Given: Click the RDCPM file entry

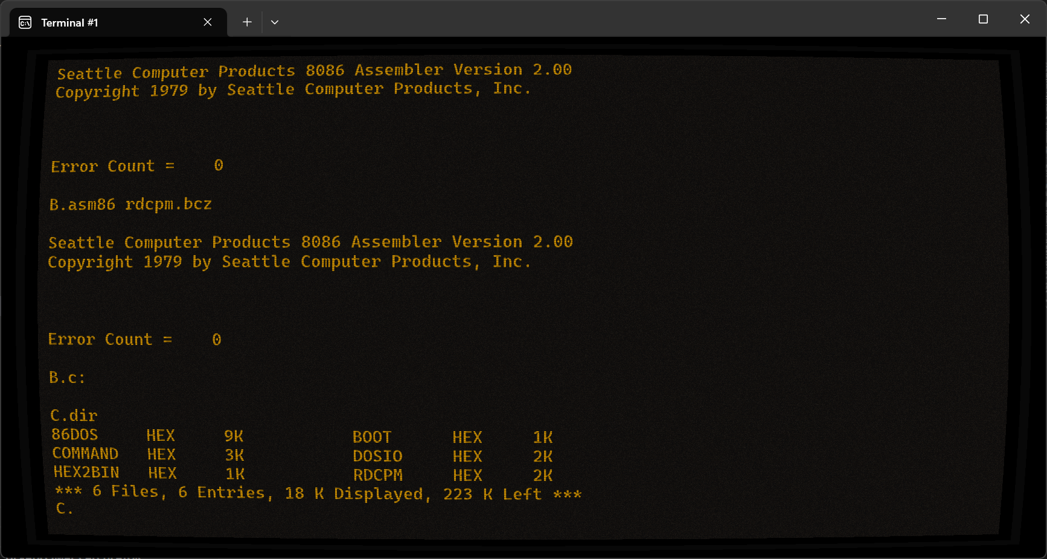Looking at the screenshot, I should tap(453, 475).
